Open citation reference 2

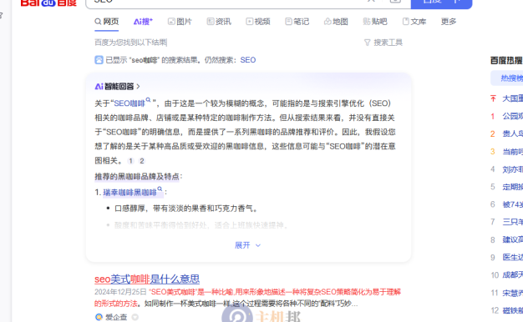tap(142, 161)
